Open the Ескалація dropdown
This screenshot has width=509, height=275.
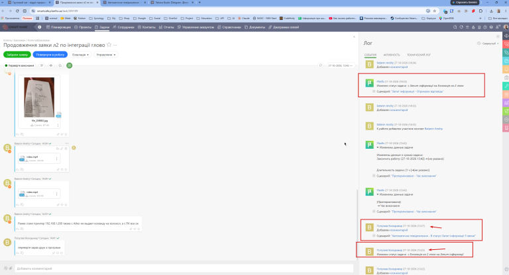pyautogui.click(x=80, y=55)
